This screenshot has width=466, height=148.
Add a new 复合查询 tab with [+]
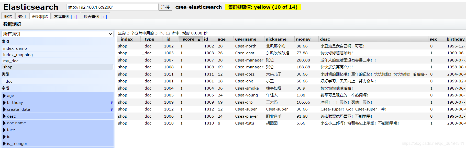pyautogui.click(x=104, y=17)
